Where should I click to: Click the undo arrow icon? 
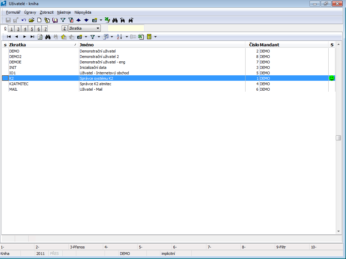click(23, 20)
